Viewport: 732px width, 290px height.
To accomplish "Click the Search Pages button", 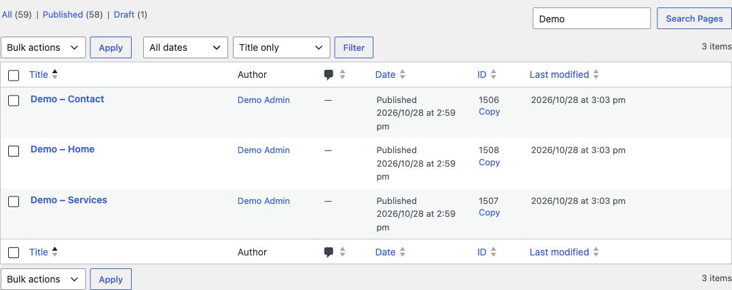I will 694,18.
